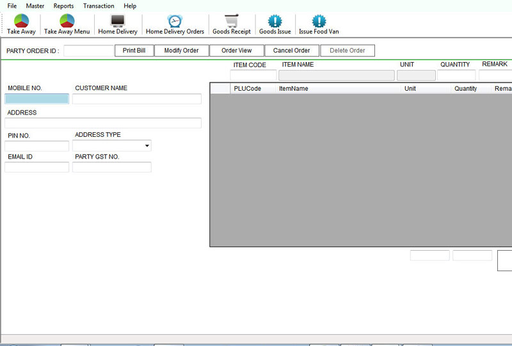The height and width of the screenshot is (346, 512).
Task: Click the Customer Name text field
Action: 137,98
